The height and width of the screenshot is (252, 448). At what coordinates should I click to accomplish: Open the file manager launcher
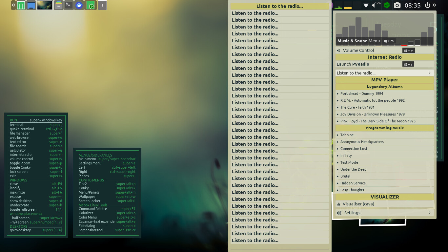click(59, 5)
